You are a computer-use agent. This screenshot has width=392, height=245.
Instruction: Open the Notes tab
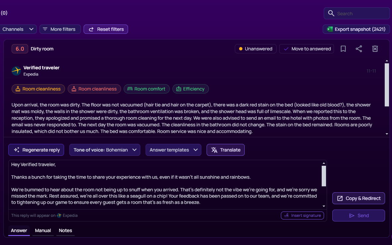65,230
